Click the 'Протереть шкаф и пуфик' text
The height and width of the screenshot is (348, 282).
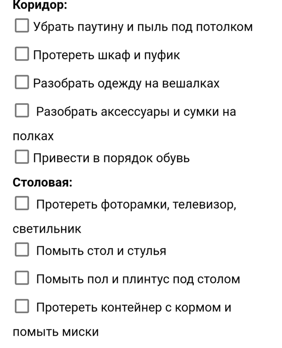tap(106, 55)
